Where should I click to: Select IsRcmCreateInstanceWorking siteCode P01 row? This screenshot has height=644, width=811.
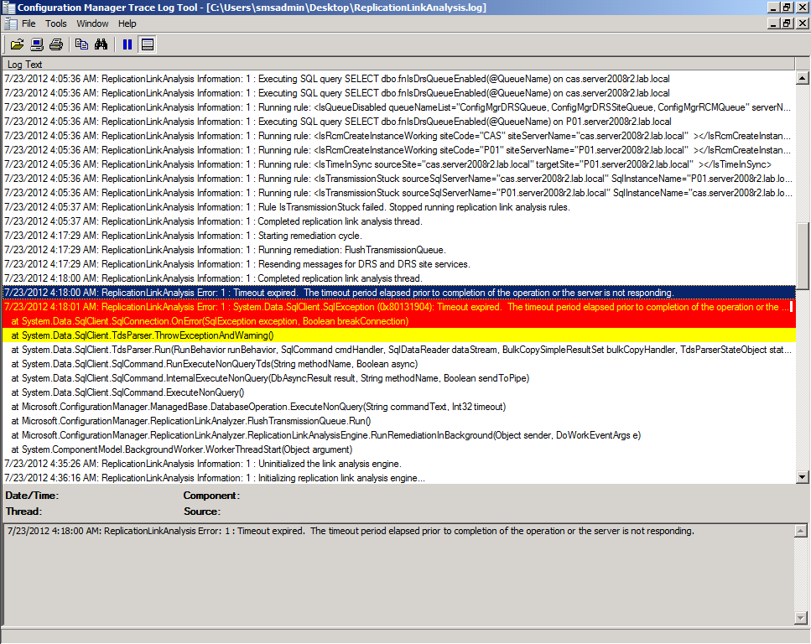pos(398,150)
